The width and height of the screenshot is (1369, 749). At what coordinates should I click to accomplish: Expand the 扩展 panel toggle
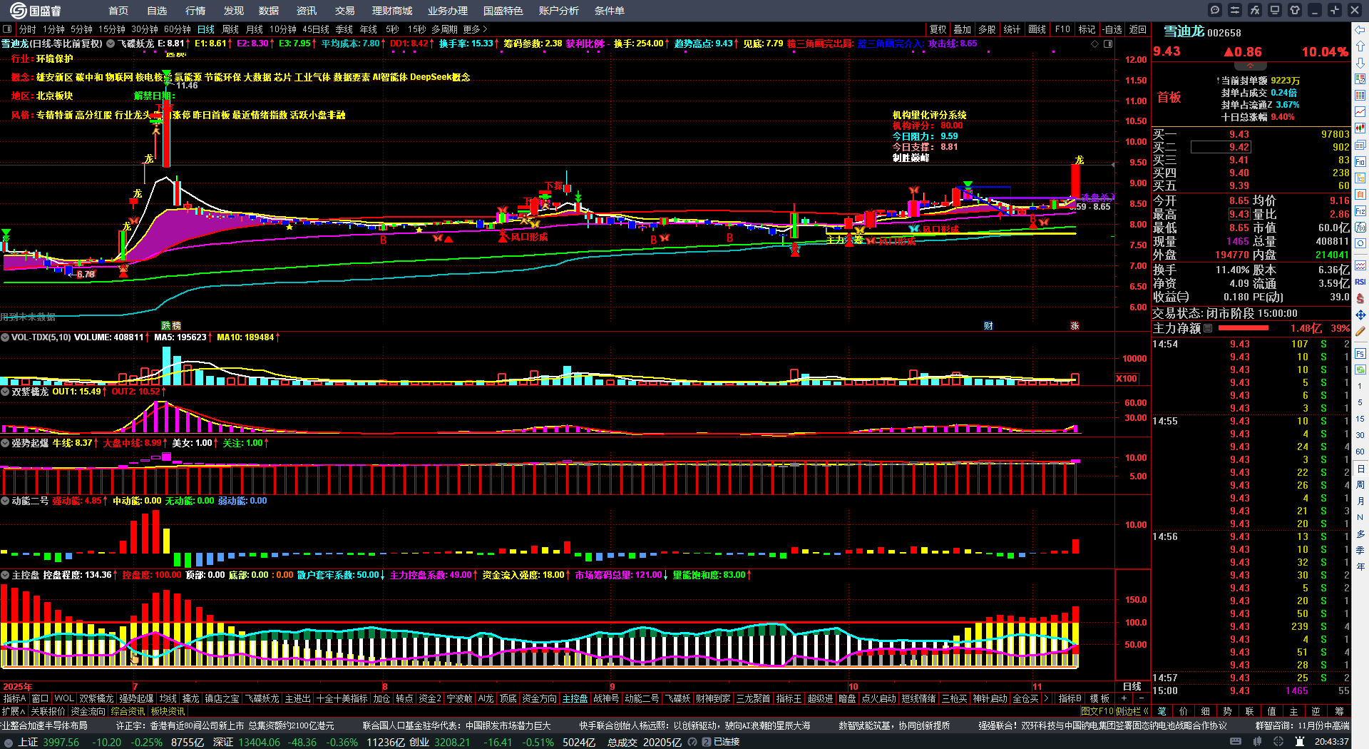point(13,711)
